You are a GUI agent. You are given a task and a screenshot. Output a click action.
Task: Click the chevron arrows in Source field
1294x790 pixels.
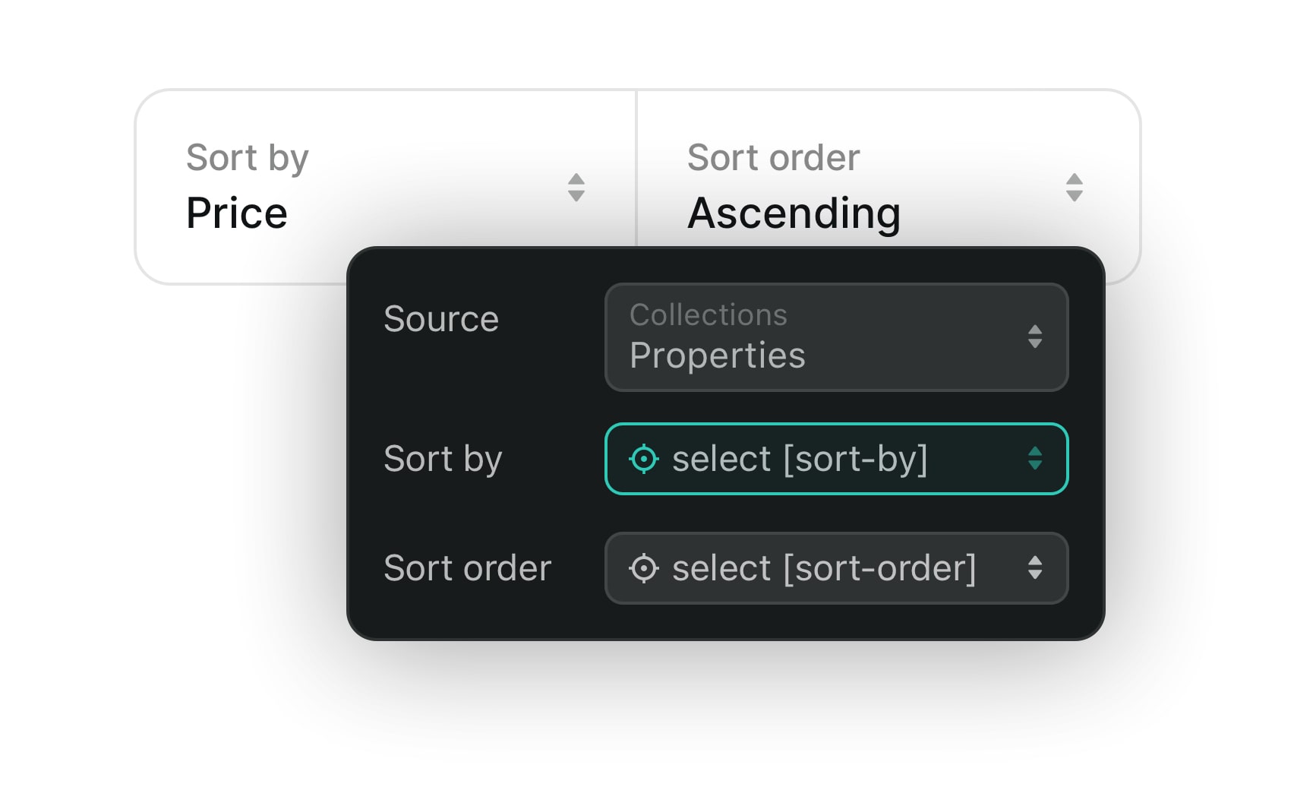1034,337
